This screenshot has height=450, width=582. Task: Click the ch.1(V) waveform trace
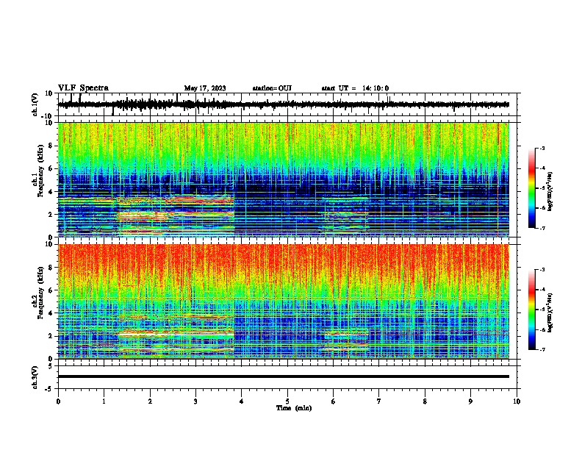coord(284,104)
